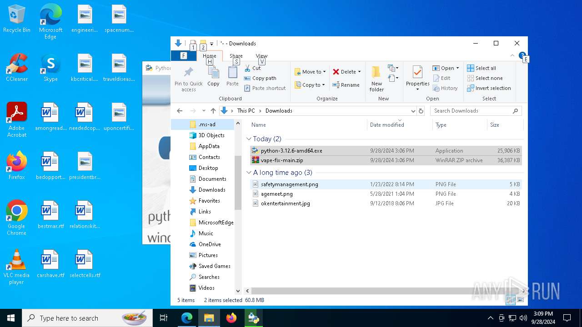
Task: Collapse the A long time ago group
Action: 249,173
